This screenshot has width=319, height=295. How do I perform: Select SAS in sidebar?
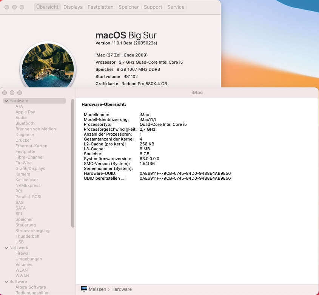(x=20, y=203)
